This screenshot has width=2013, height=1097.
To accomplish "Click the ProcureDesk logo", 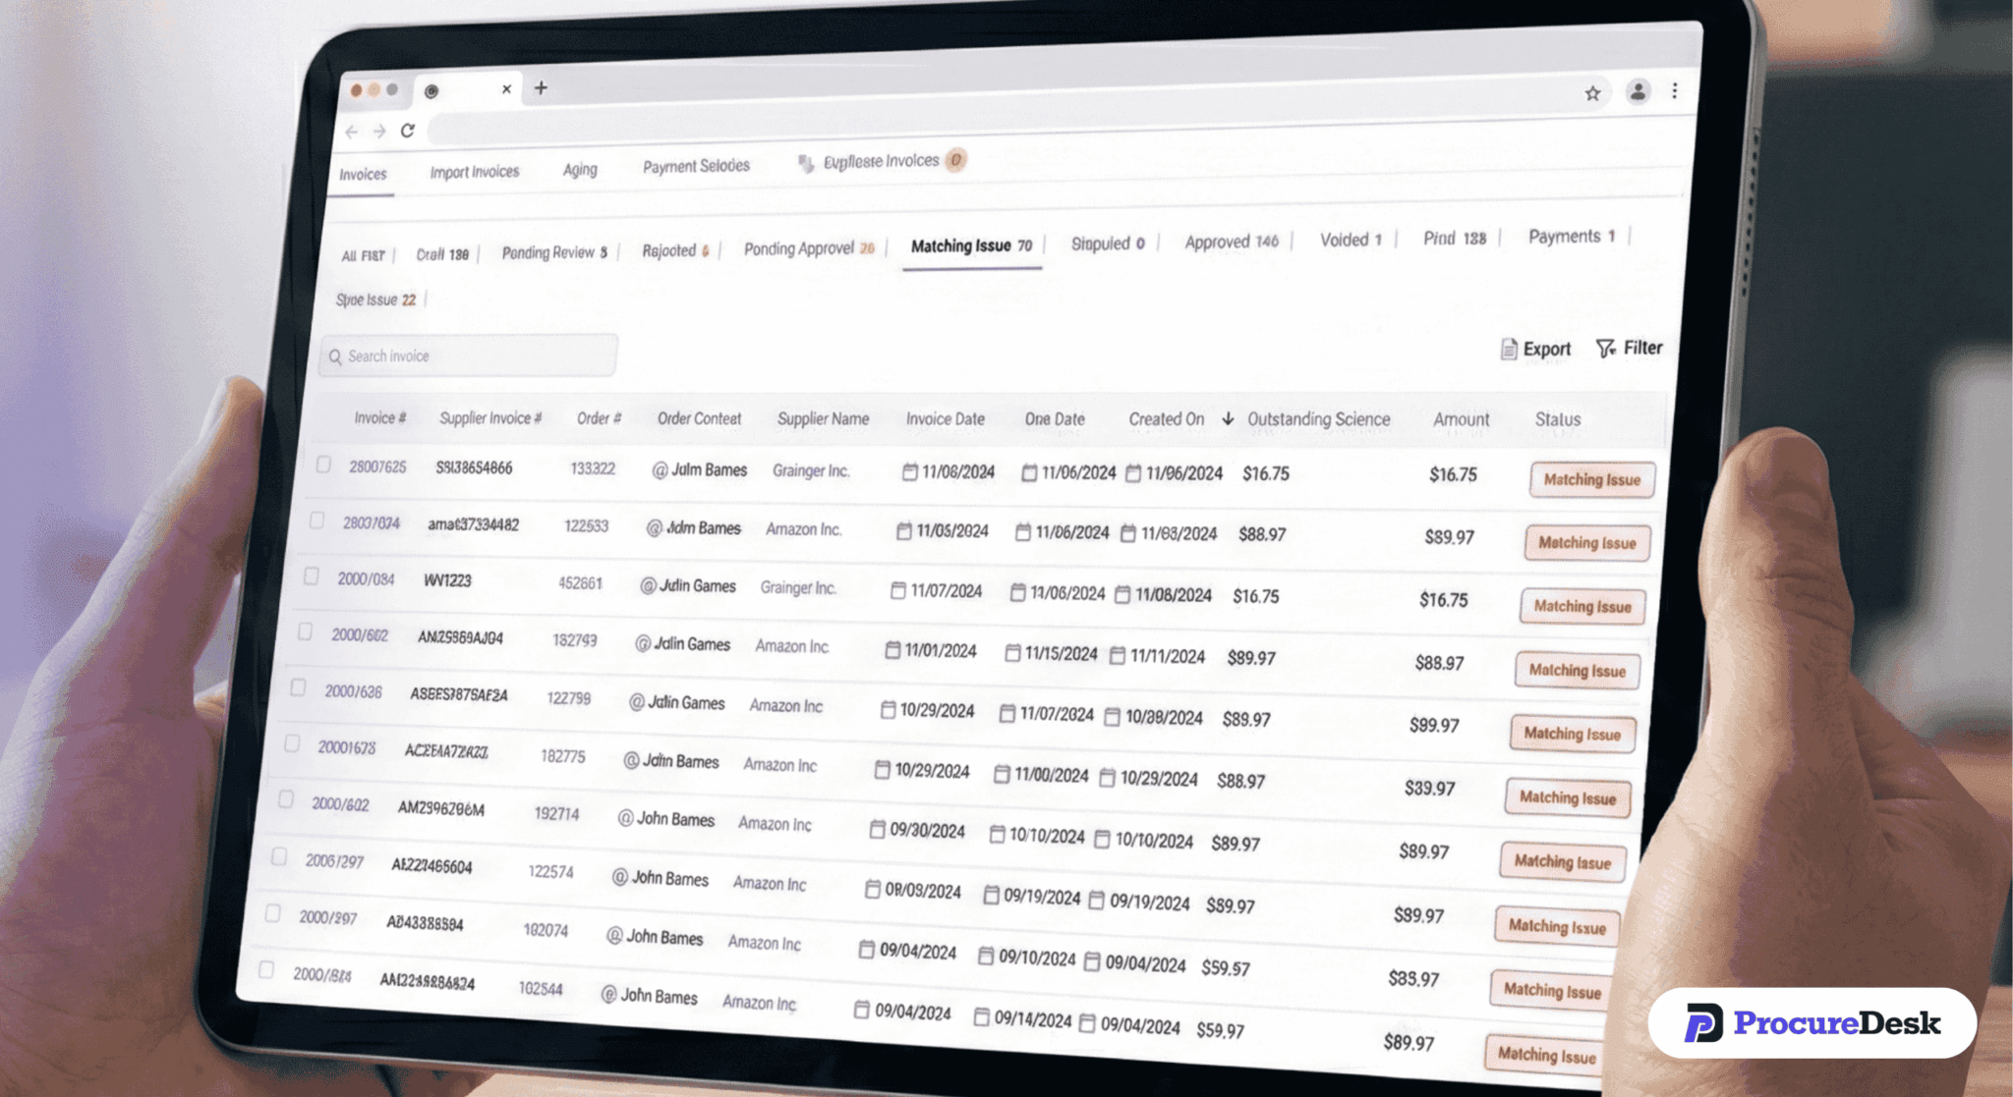I will point(1812,1022).
